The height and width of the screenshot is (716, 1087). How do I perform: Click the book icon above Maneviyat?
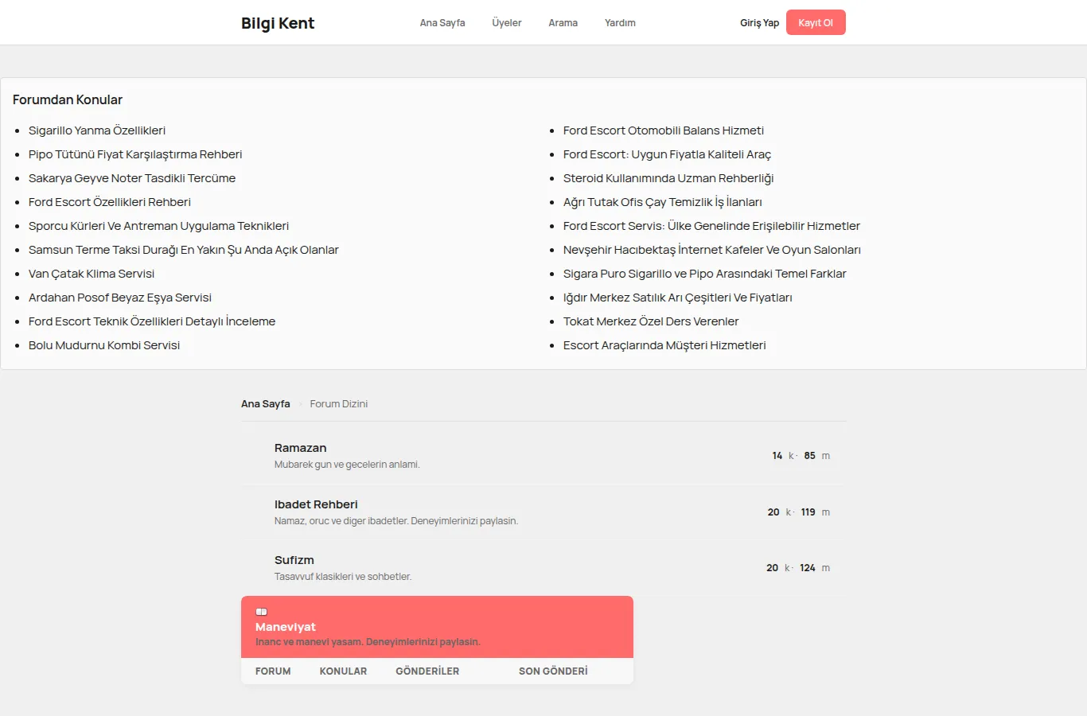click(261, 612)
